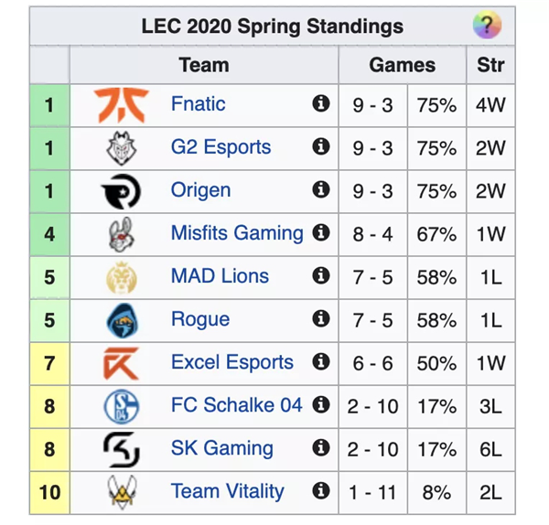This screenshot has width=549, height=525.
Task: Open the Fnatic team link
Action: (199, 103)
